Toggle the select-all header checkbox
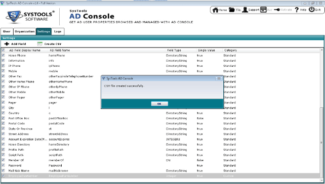 (x=3, y=50)
